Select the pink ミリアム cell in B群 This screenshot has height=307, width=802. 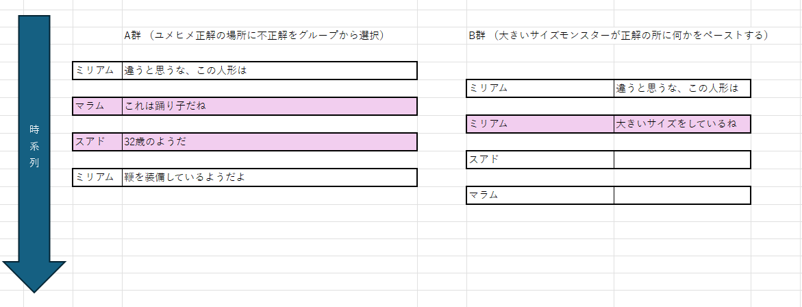click(540, 124)
